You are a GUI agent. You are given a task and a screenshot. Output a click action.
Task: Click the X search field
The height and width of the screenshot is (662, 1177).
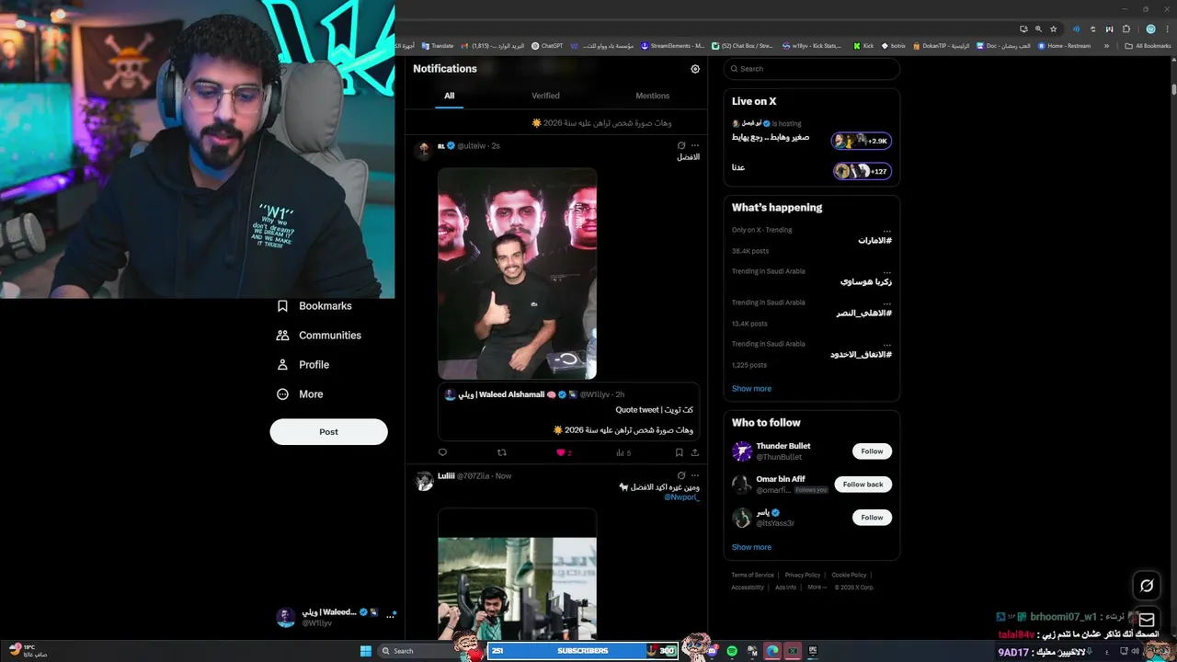pos(811,69)
